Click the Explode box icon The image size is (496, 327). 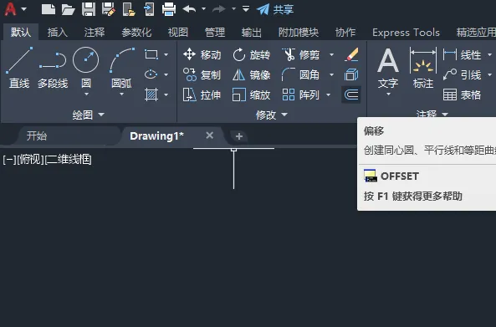(351, 74)
